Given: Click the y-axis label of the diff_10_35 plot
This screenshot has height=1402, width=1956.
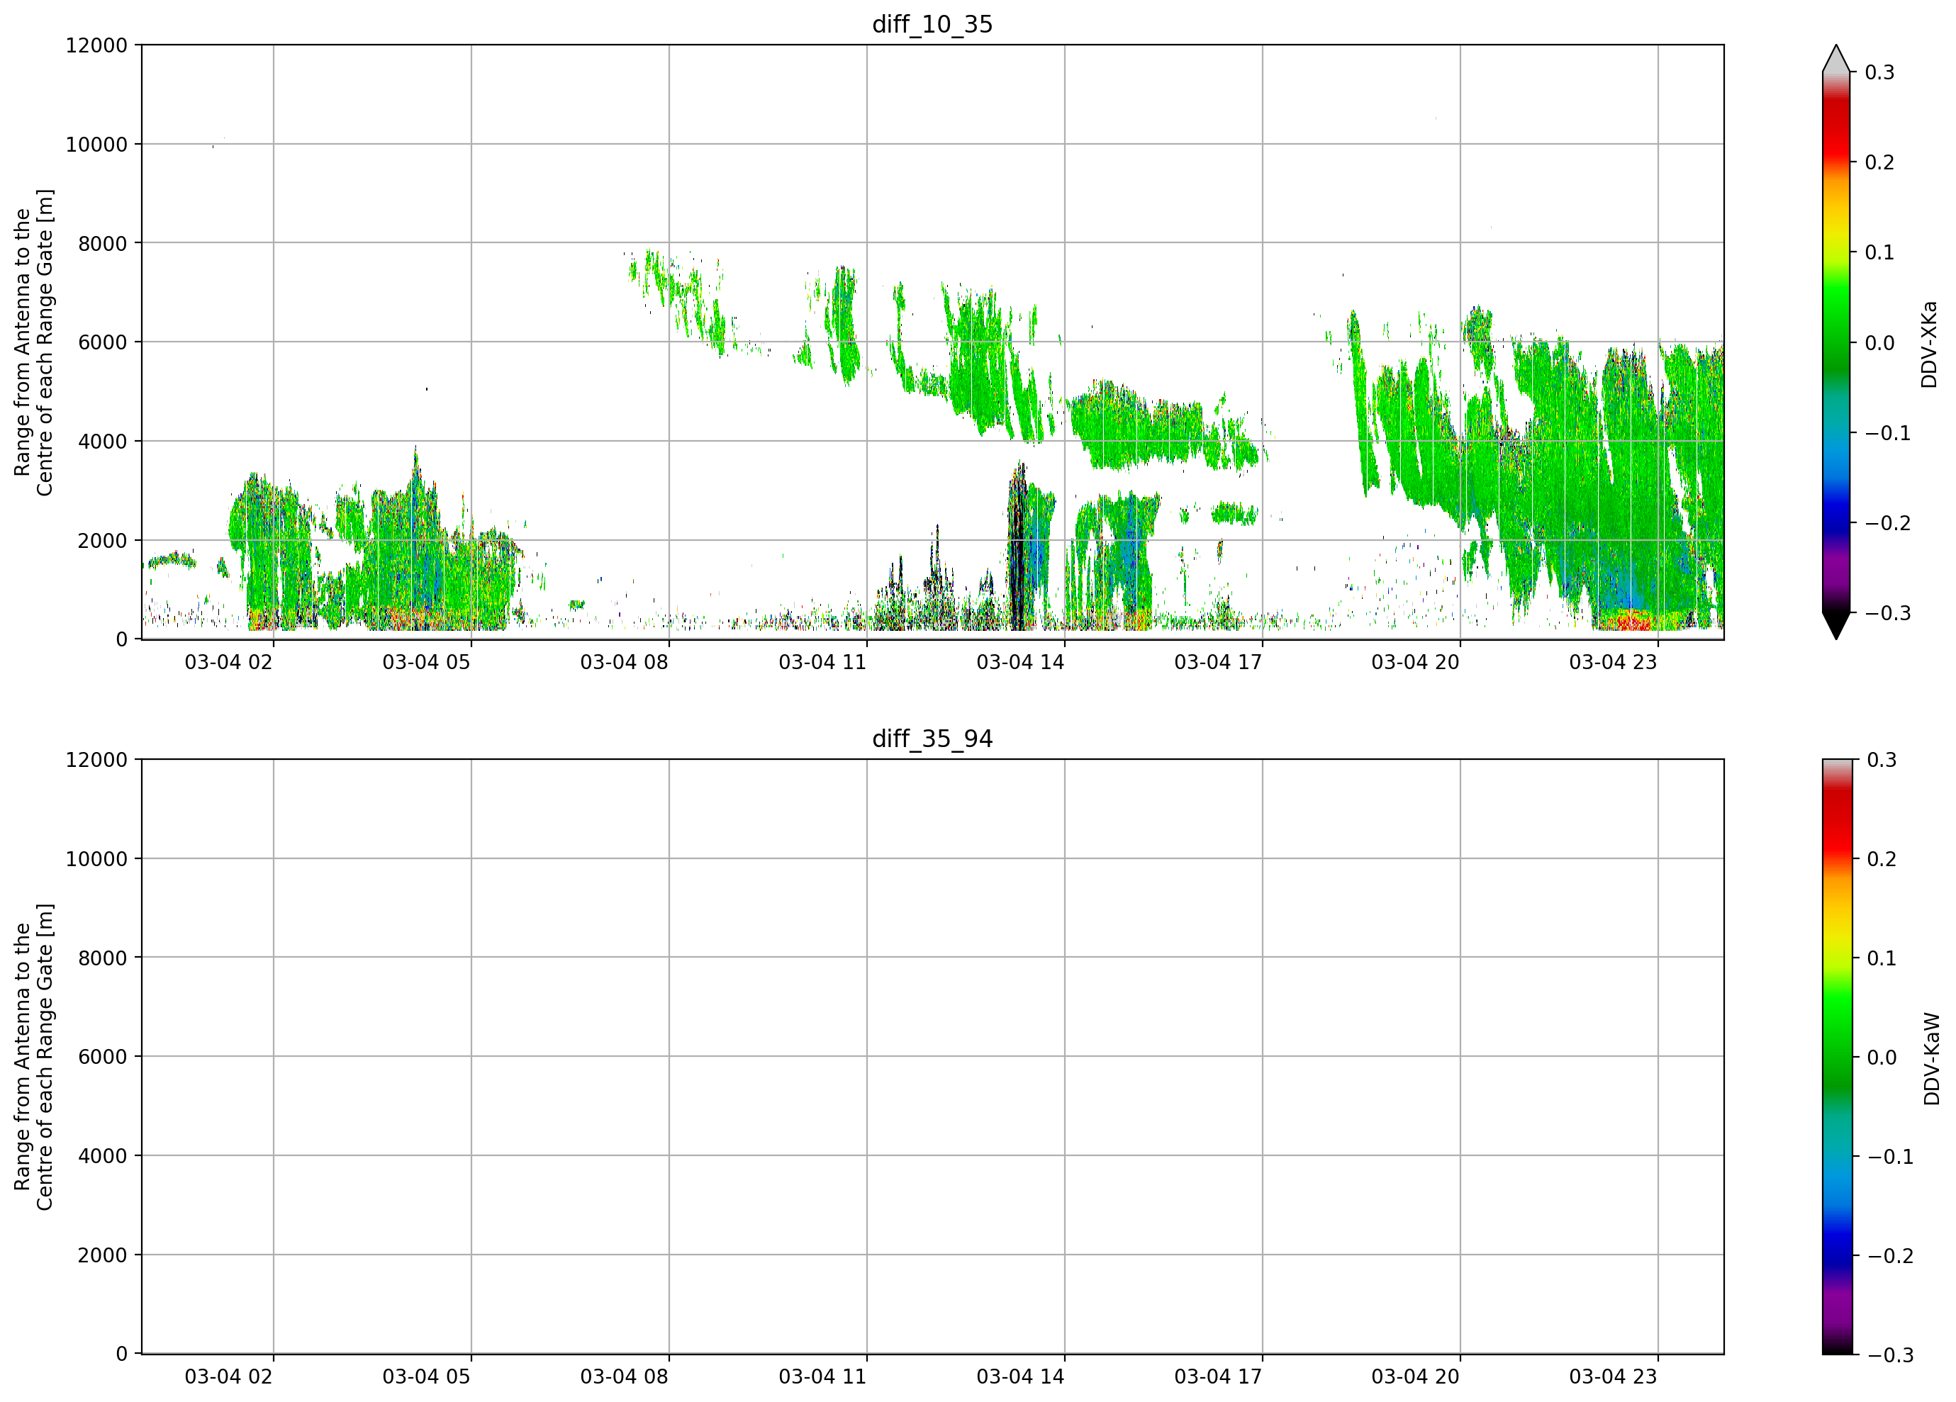Looking at the screenshot, I should click(x=33, y=342).
